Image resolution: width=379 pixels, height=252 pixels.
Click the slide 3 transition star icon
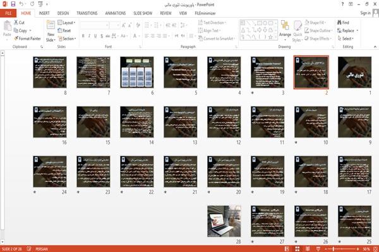point(252,93)
